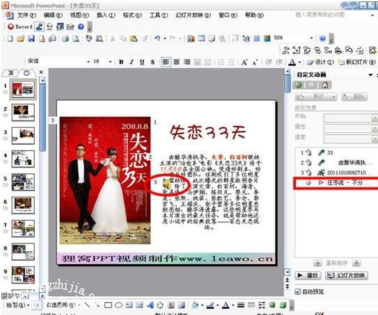Align text right
Screen dimensions: 378x315
click(x=187, y=62)
